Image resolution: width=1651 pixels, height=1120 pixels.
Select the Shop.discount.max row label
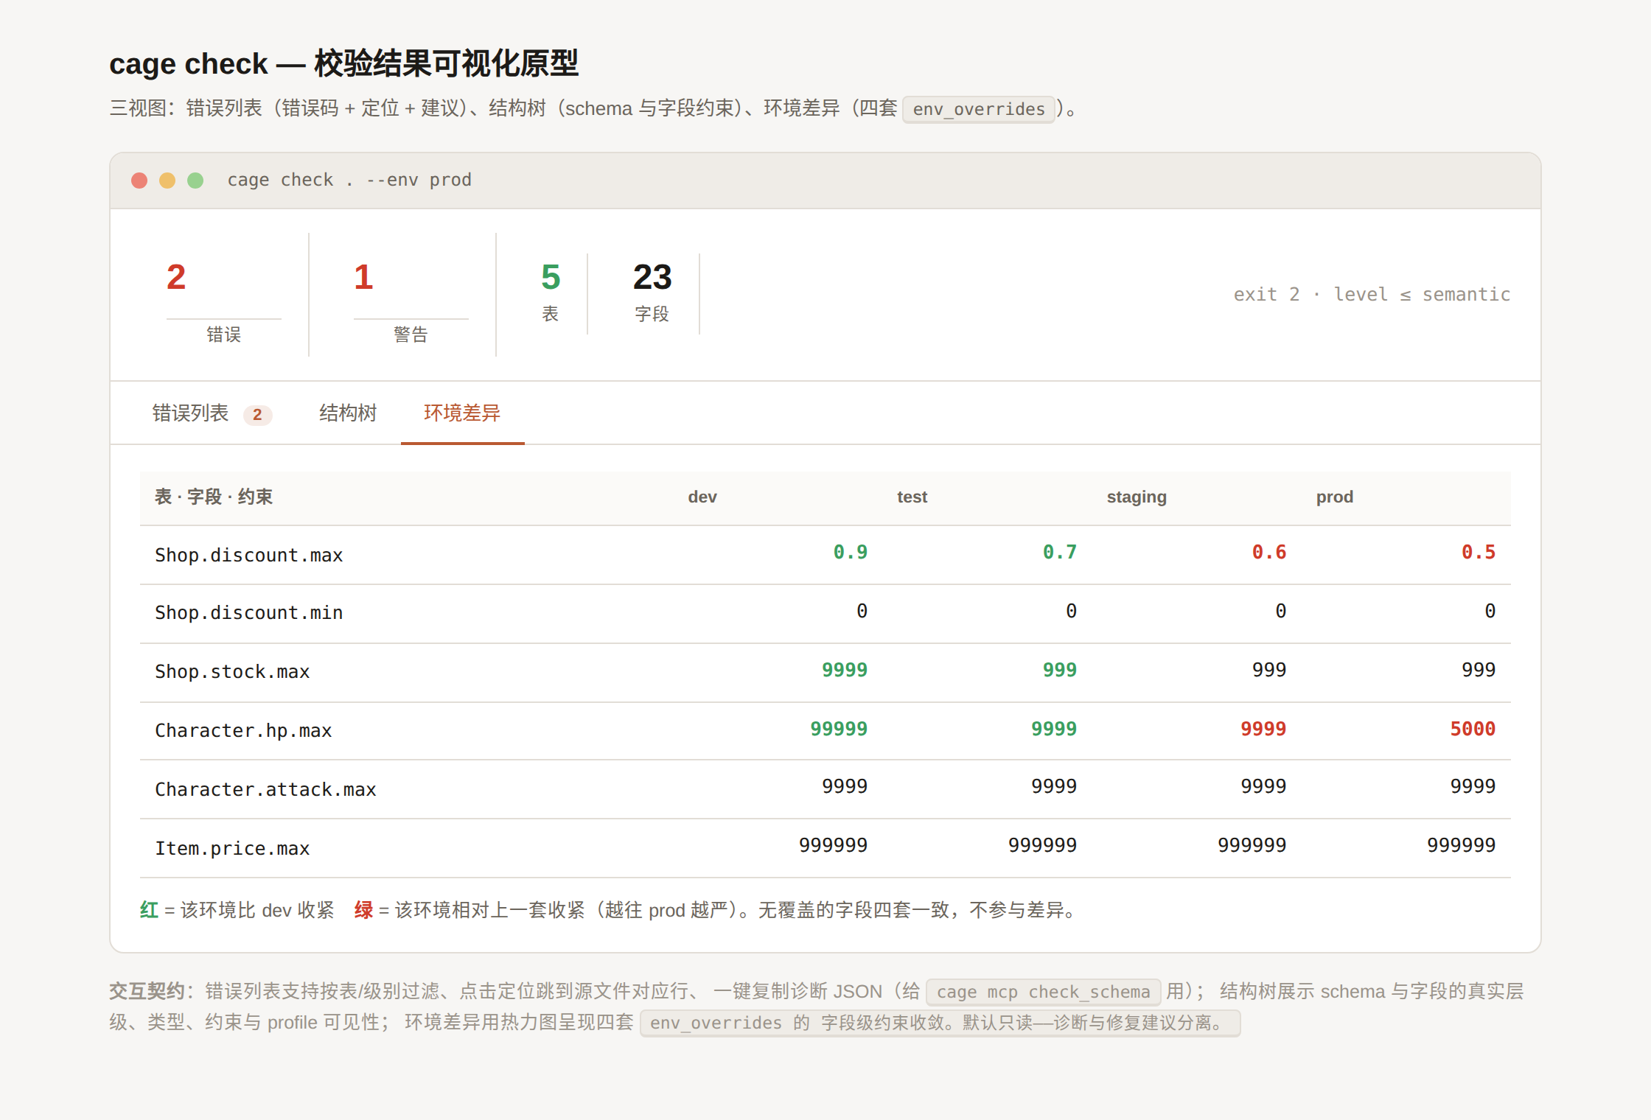249,555
